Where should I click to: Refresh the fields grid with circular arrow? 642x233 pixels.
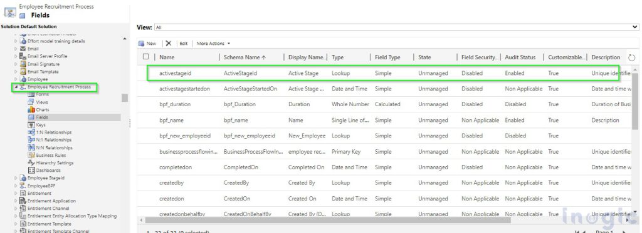point(631,58)
